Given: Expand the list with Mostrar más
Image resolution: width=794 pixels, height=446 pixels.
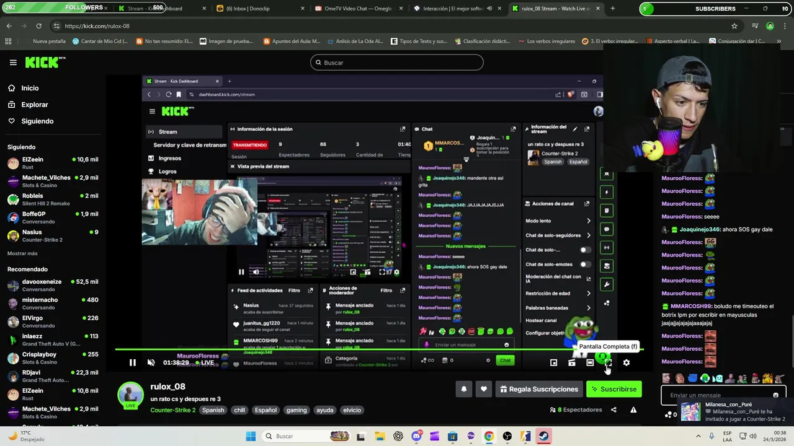Looking at the screenshot, I should coord(22,253).
